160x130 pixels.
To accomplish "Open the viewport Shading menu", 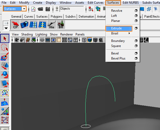I will [x=27, y=34].
